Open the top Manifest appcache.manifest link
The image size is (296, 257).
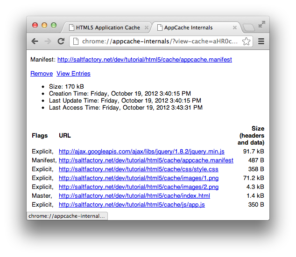click(x=145, y=60)
